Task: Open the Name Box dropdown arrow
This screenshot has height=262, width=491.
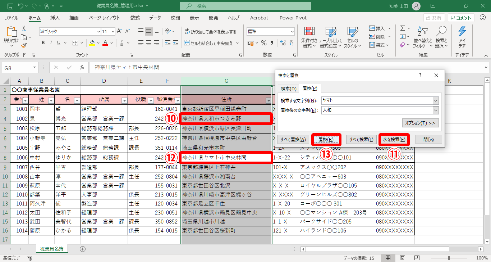Action: point(35,67)
